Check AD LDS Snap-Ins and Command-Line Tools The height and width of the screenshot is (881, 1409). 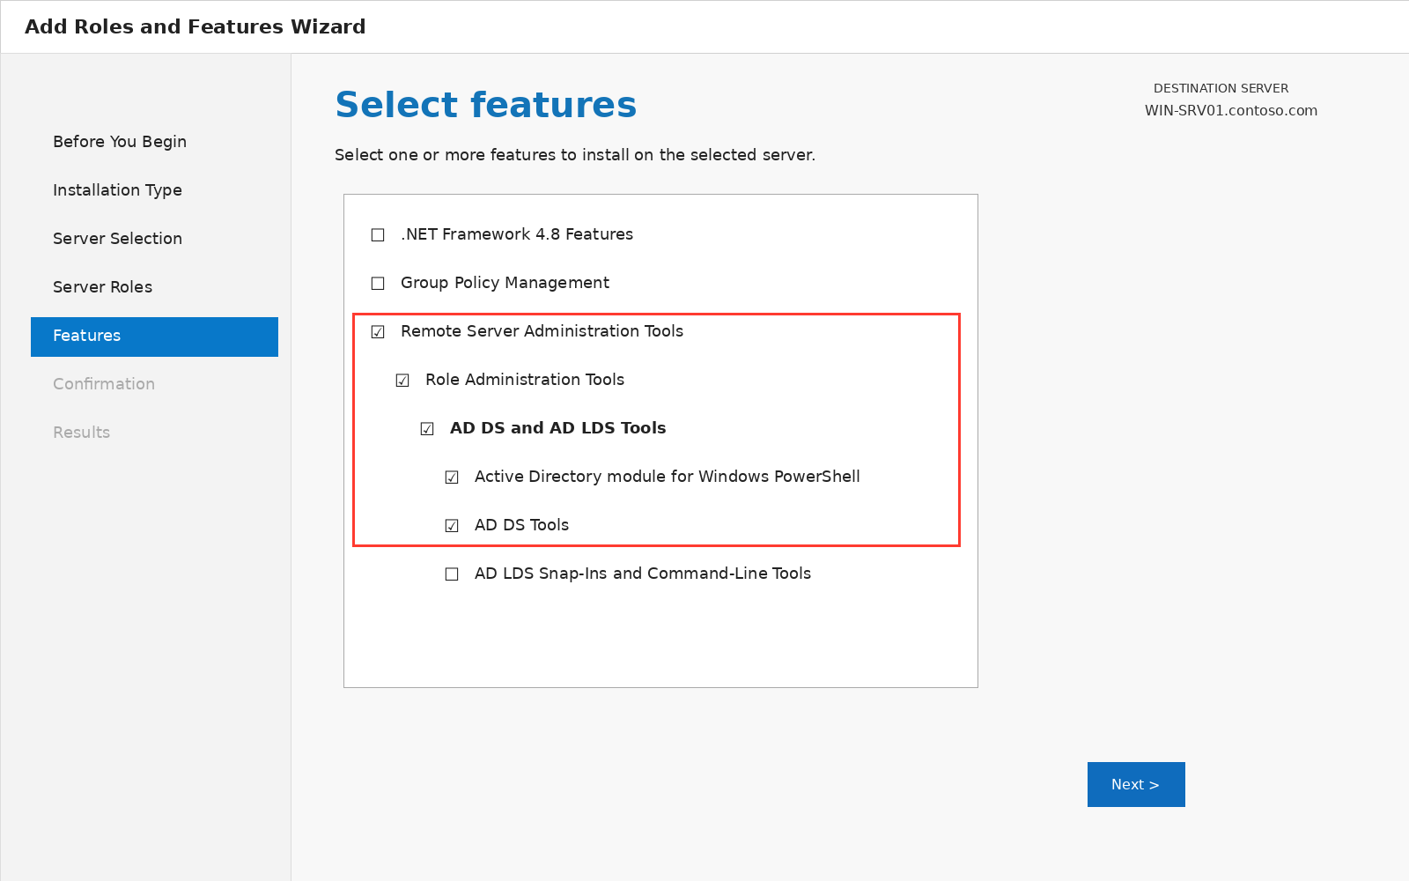pos(452,574)
